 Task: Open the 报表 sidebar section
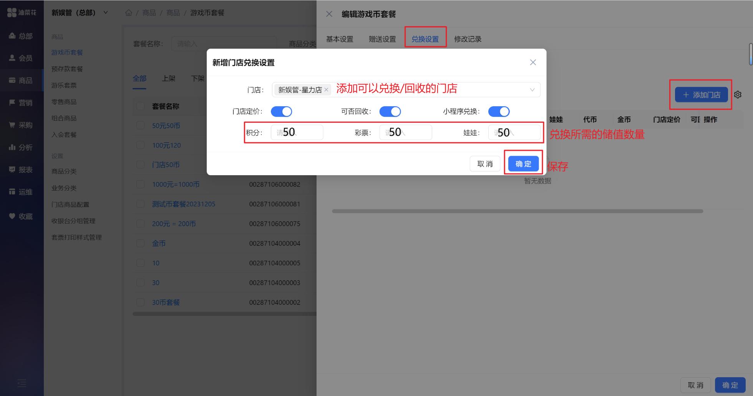tap(21, 169)
